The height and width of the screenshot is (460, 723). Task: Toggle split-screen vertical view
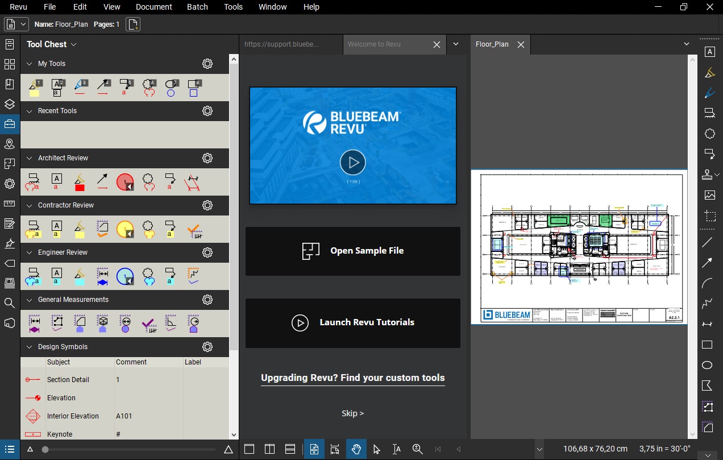coord(269,449)
